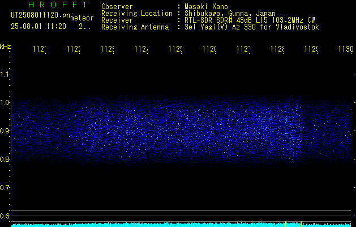This screenshot has width=356, height=227.
Task: Click the "Receiving Antenna" label
Action: point(135,27)
